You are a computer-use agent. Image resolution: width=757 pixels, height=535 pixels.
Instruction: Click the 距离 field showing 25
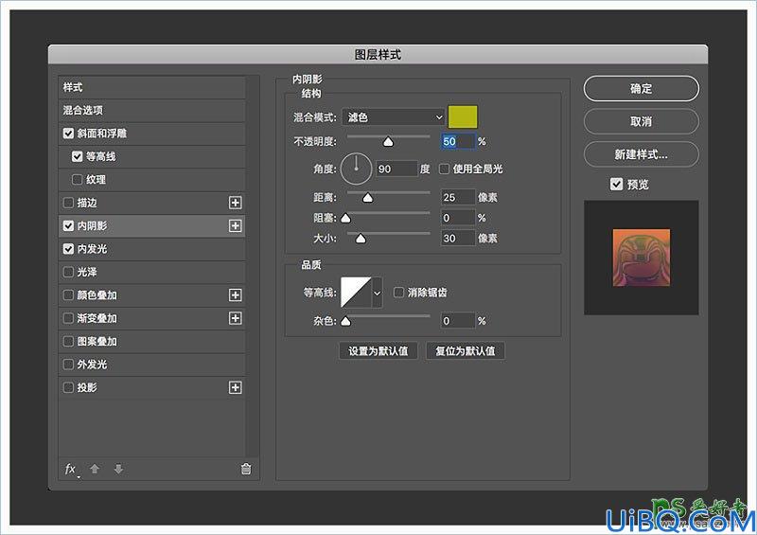[x=458, y=197]
